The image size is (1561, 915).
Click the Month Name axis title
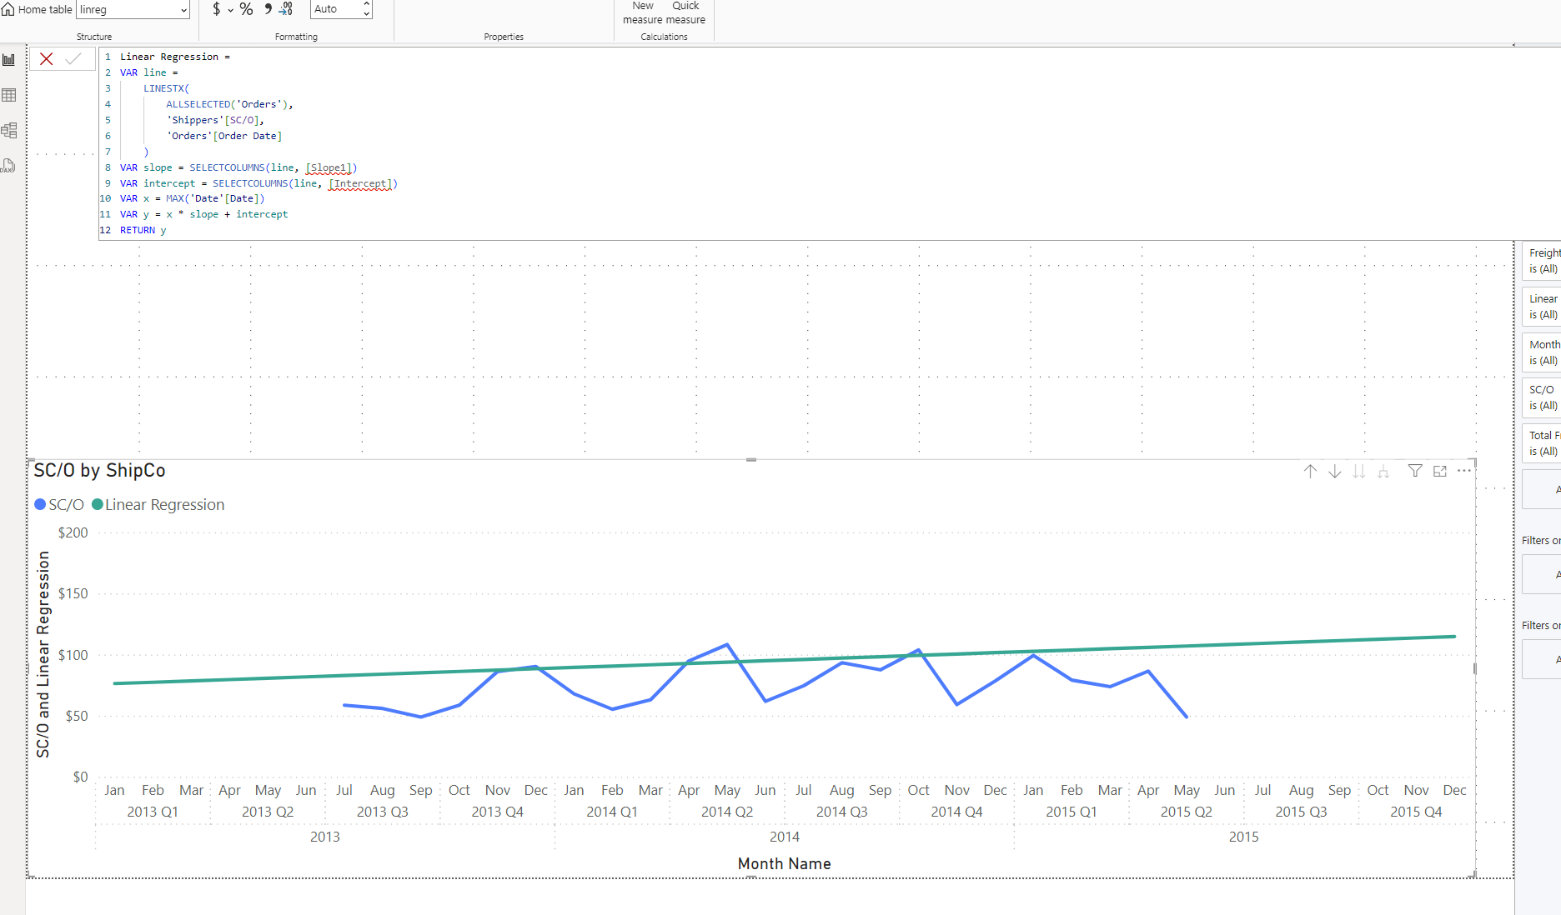click(x=784, y=864)
